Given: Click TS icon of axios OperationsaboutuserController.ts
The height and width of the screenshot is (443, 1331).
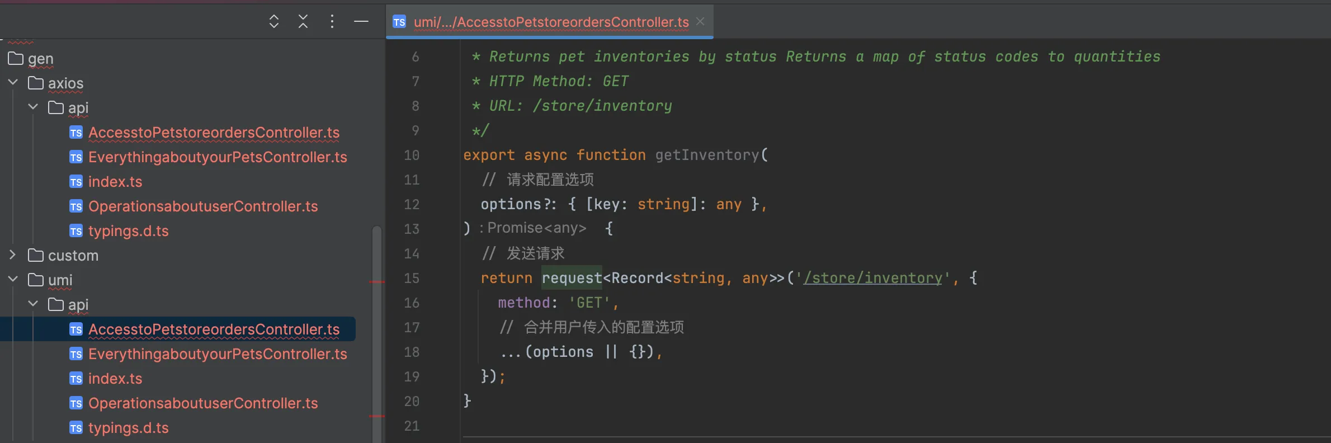Looking at the screenshot, I should [76, 206].
